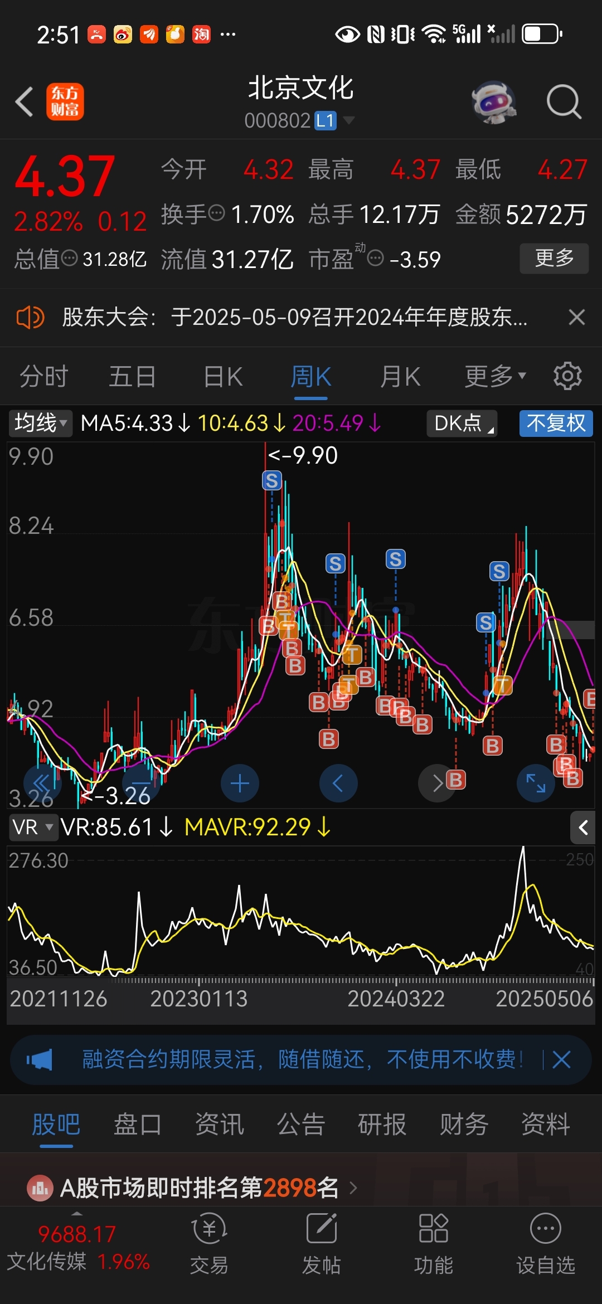Move chart cursor right with arrow button
Viewport: 602px width, 1304px height.
437,784
